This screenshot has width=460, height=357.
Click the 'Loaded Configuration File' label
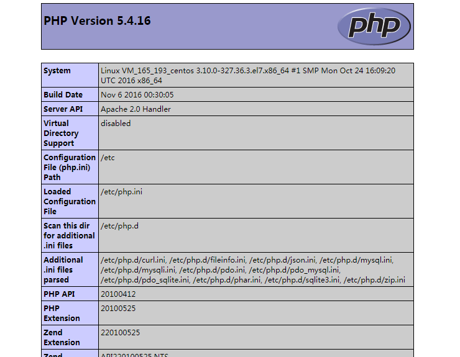(x=70, y=202)
